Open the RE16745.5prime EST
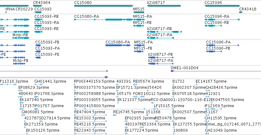 coord(129,112)
